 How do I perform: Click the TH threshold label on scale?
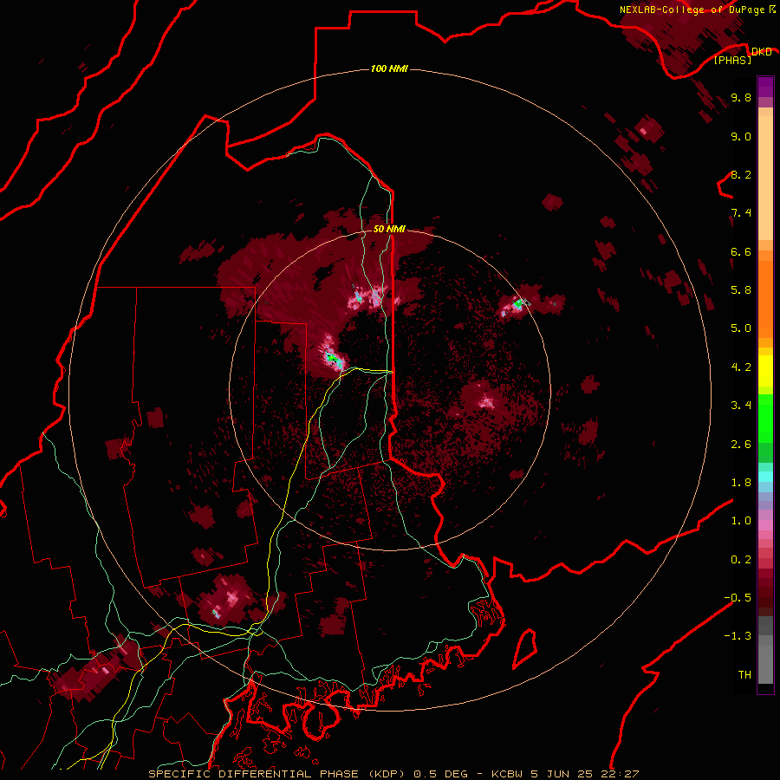click(x=744, y=675)
